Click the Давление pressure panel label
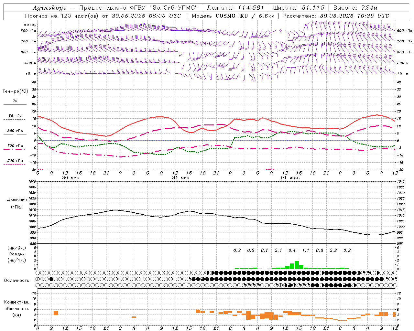Screen dimensions: 414x331 [x=17, y=200]
